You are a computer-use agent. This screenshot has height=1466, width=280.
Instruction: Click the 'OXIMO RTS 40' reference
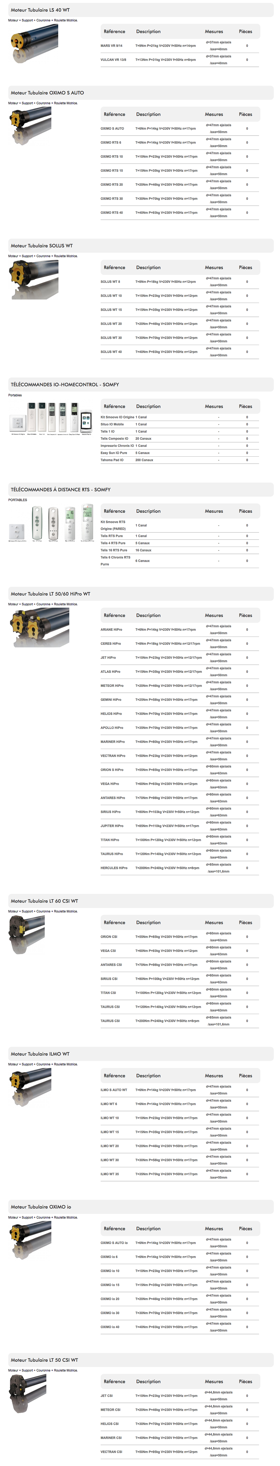click(x=112, y=213)
